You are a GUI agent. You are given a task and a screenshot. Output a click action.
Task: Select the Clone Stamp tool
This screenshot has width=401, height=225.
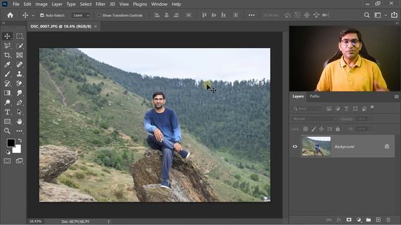pos(19,74)
